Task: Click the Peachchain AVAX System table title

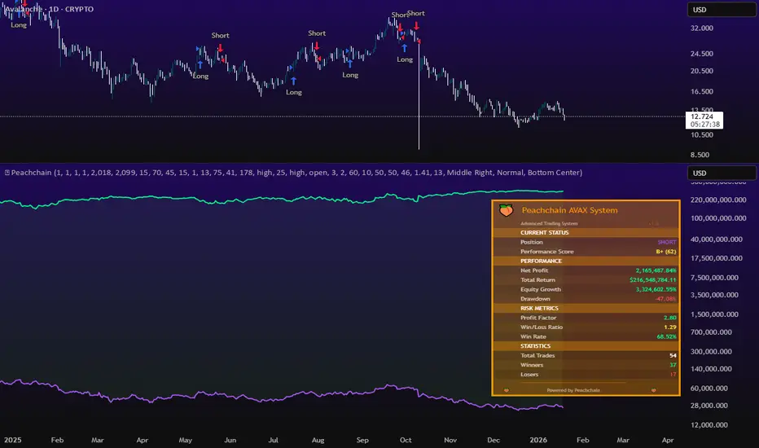Action: pos(569,210)
